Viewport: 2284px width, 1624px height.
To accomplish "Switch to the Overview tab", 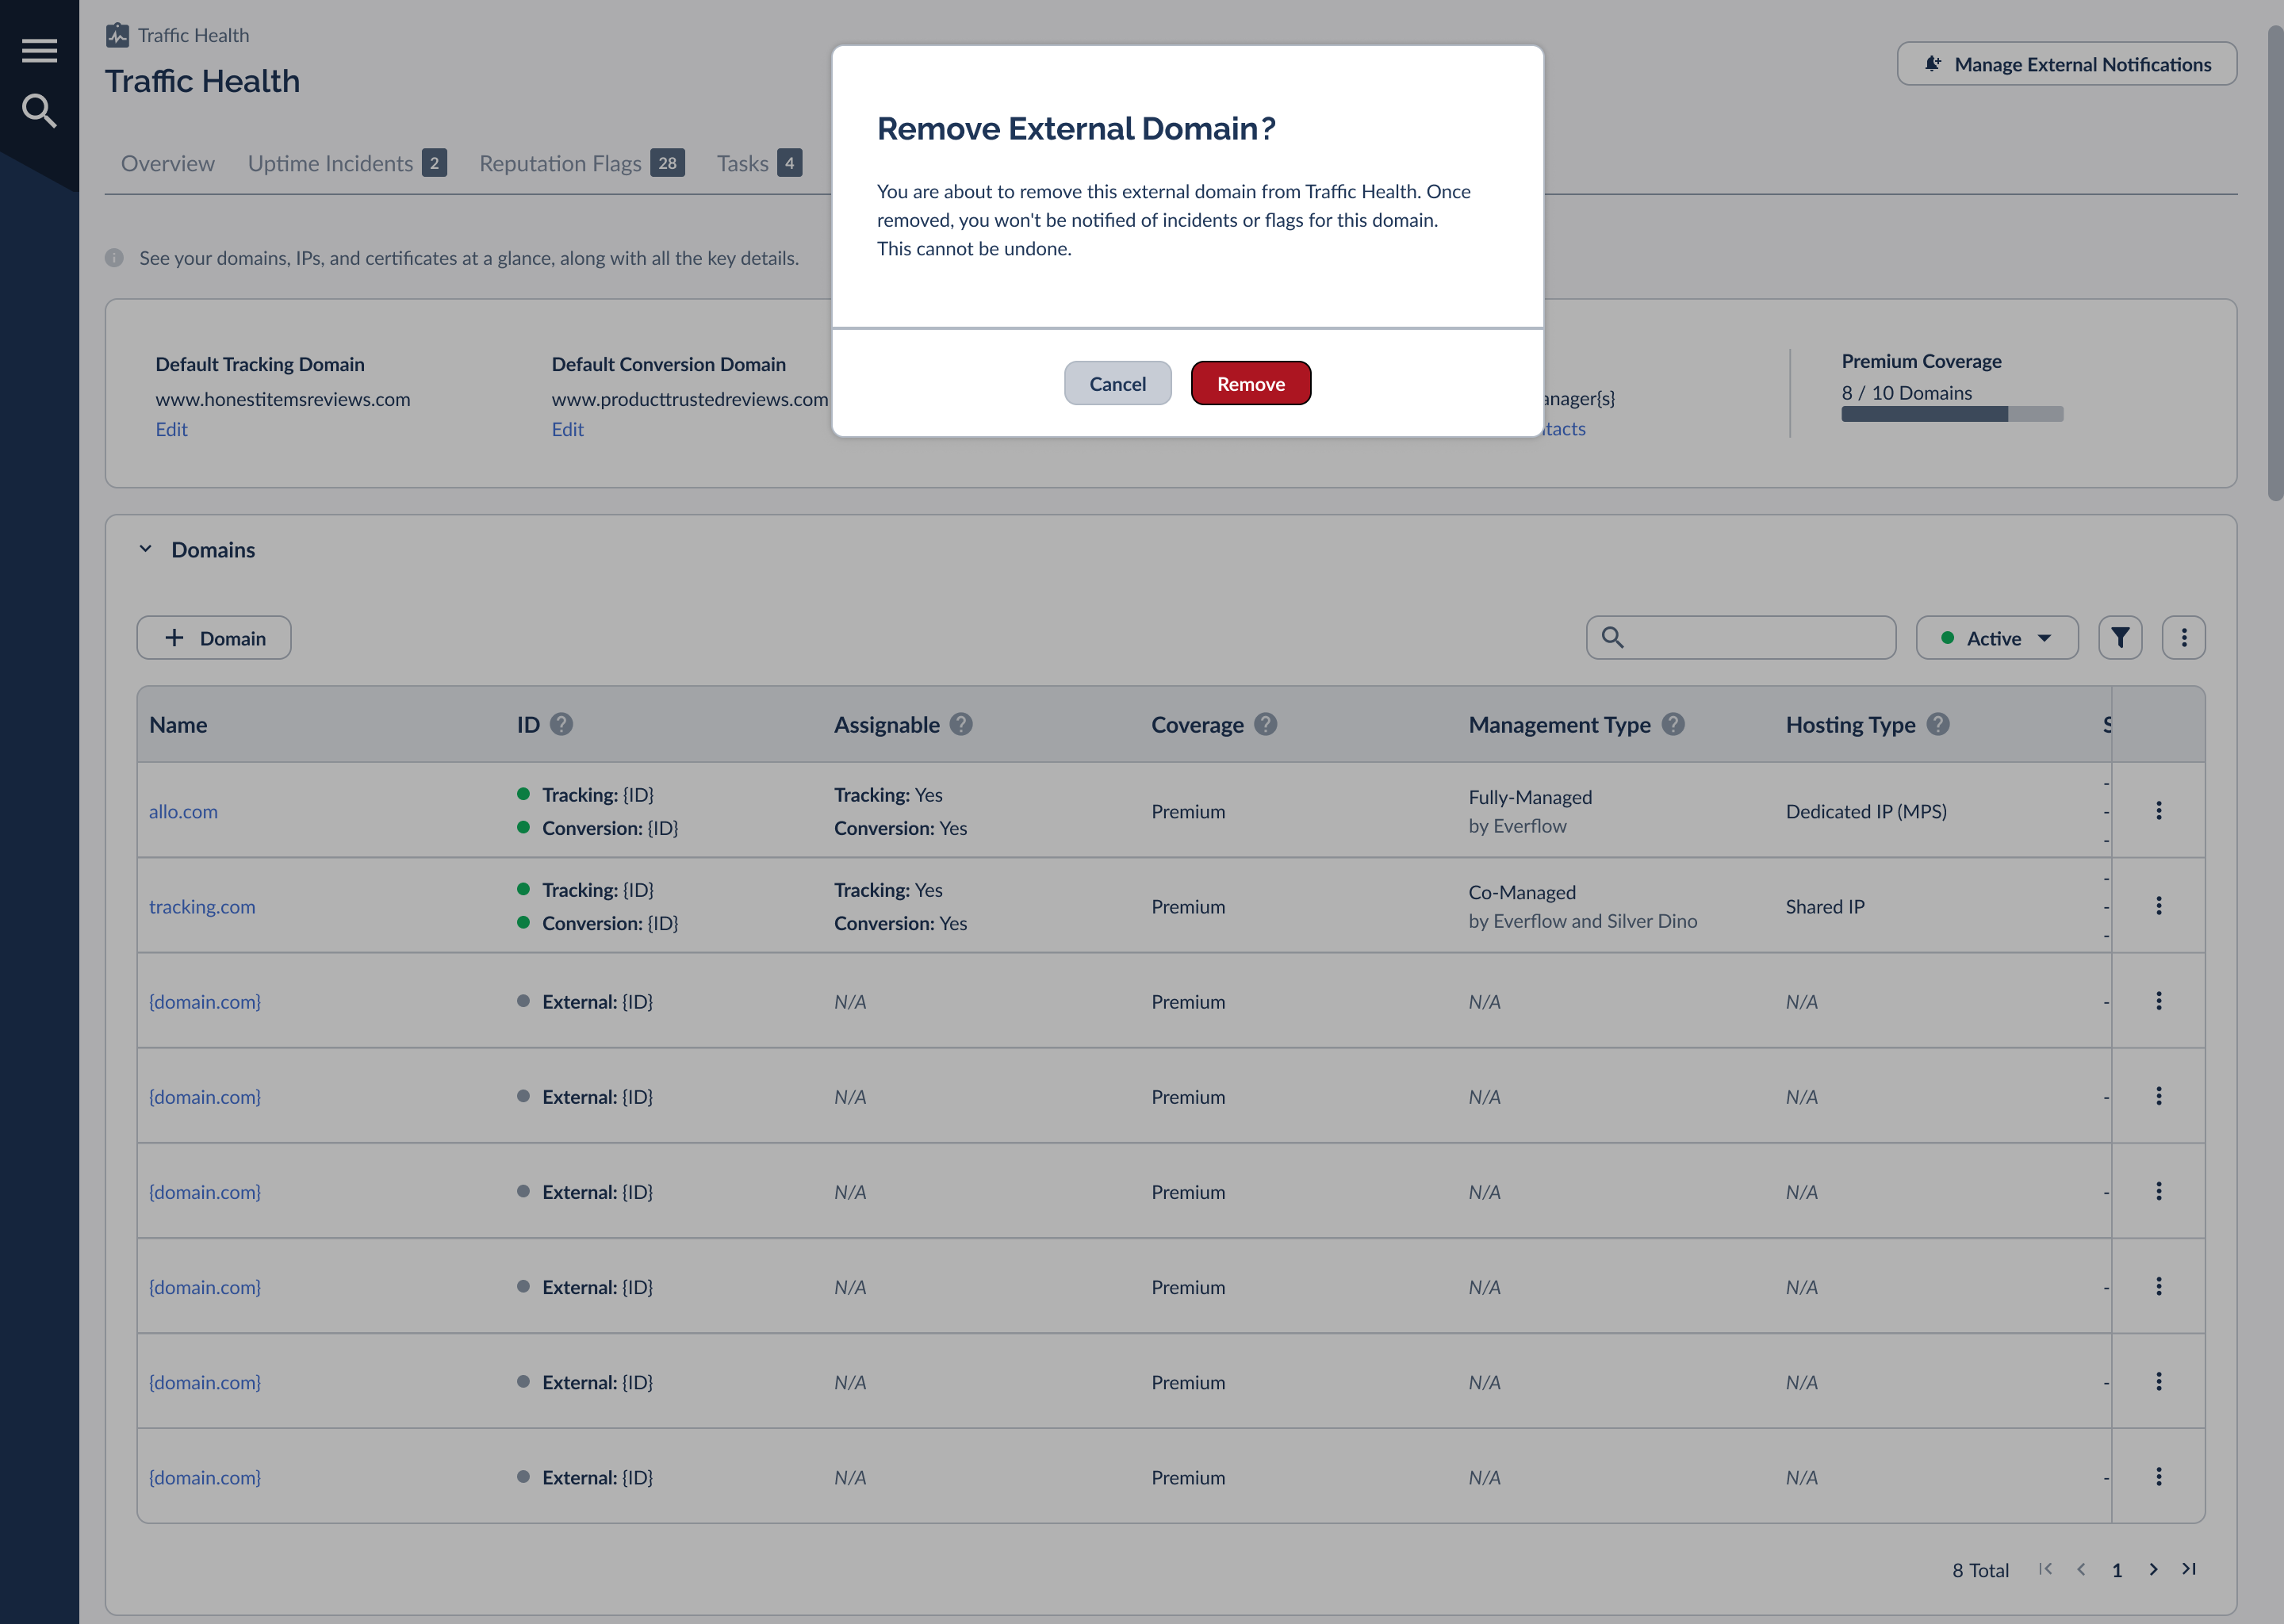I will [x=167, y=163].
